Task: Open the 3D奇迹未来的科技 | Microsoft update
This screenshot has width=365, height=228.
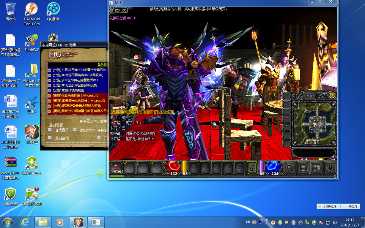Action: point(79,101)
